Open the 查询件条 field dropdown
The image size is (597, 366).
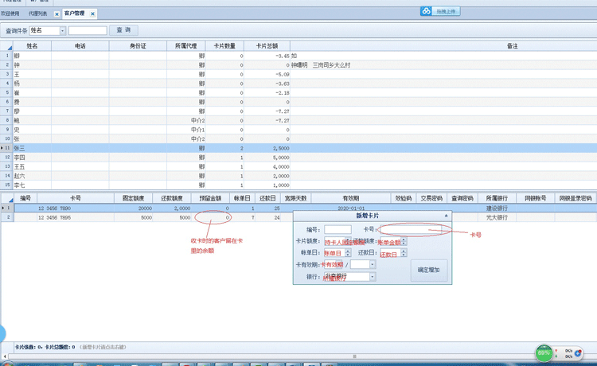point(62,30)
